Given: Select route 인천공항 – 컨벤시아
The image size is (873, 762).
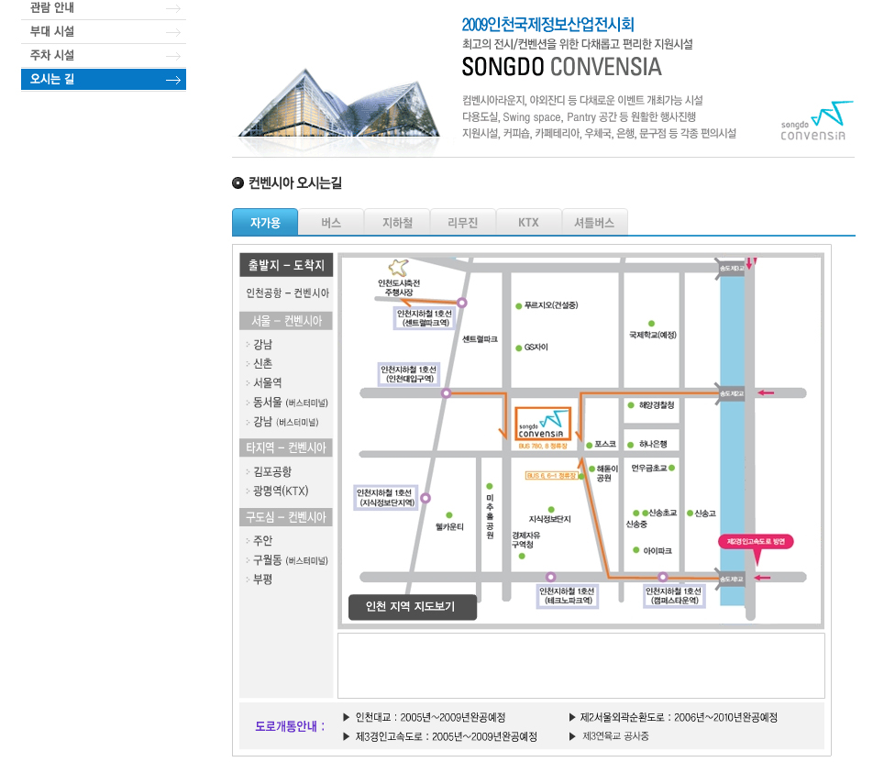Looking at the screenshot, I should (x=287, y=293).
